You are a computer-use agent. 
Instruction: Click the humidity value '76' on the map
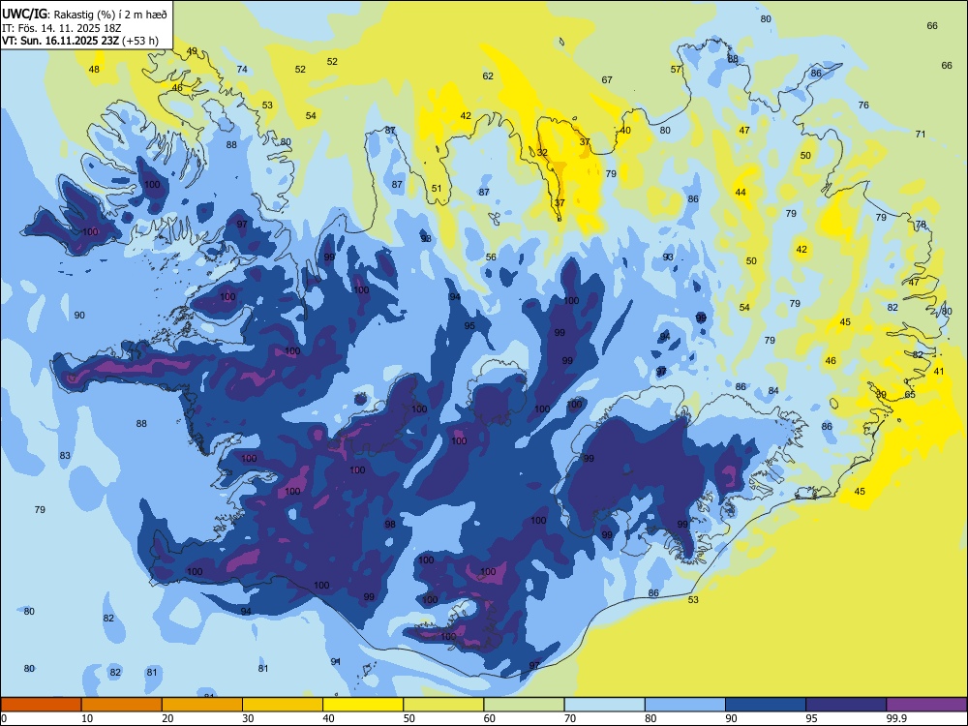click(863, 105)
